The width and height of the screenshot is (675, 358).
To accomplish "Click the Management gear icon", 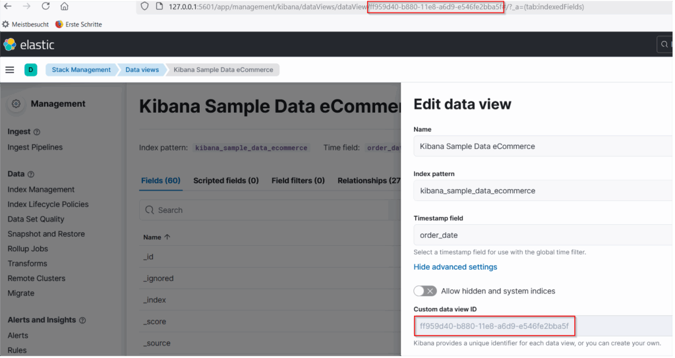I will coord(16,104).
